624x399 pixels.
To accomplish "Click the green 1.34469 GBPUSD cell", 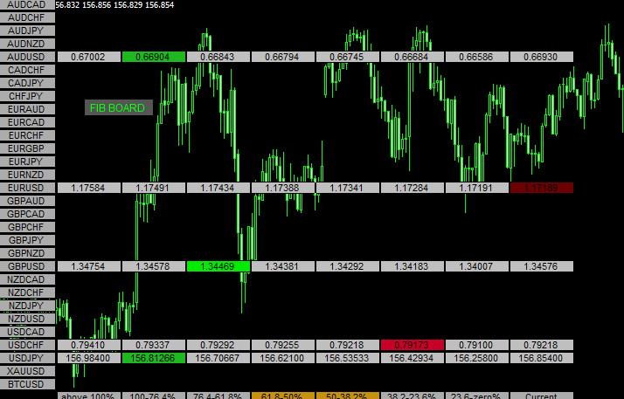I will pyautogui.click(x=218, y=266).
